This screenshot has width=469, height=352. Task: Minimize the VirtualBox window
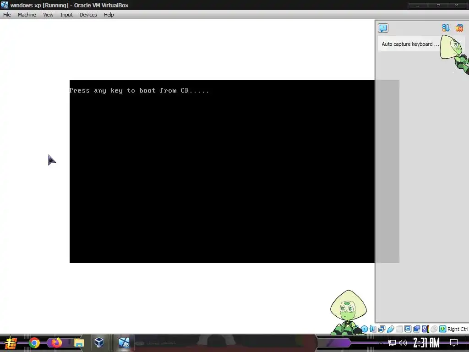[418, 5]
